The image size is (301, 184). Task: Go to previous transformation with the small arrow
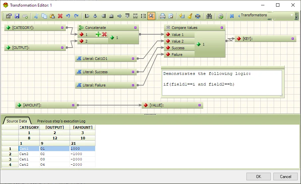pyautogui.click(x=239, y=16)
